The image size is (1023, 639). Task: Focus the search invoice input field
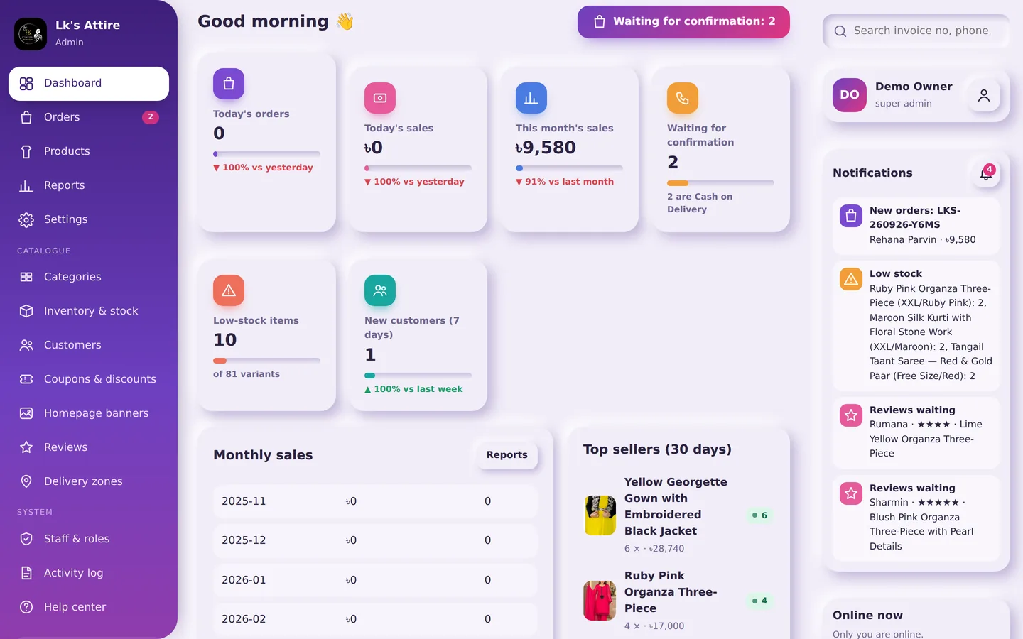point(916,31)
